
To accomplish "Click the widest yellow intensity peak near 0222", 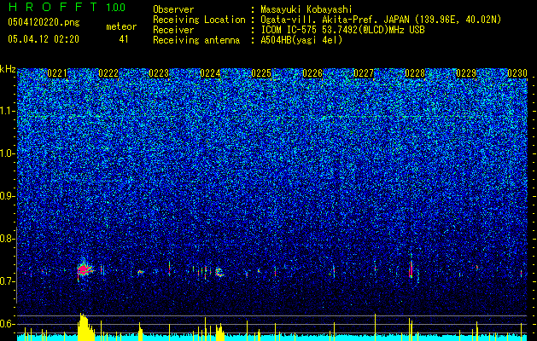I will [85, 327].
